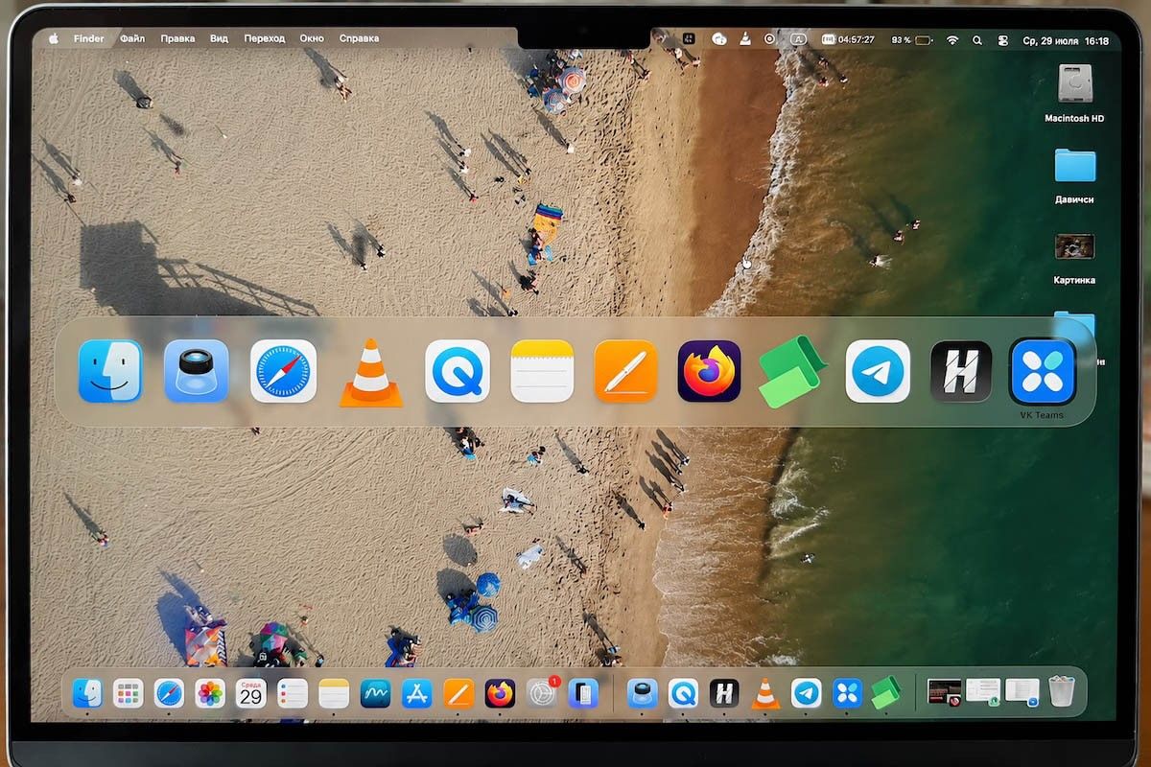Select green folded-paper app in switcher
The width and height of the screenshot is (1151, 767).
[792, 372]
